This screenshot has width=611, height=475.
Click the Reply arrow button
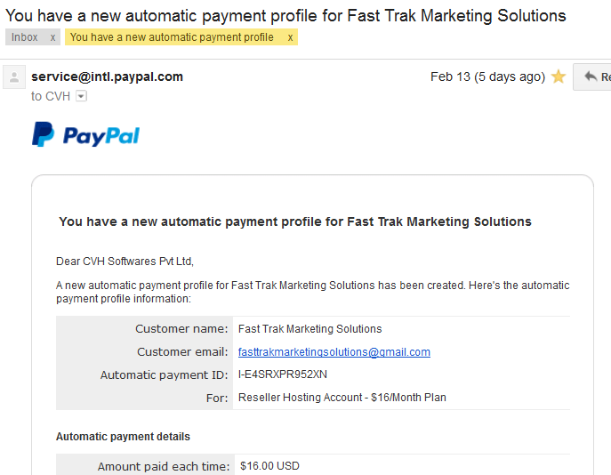[x=592, y=76]
